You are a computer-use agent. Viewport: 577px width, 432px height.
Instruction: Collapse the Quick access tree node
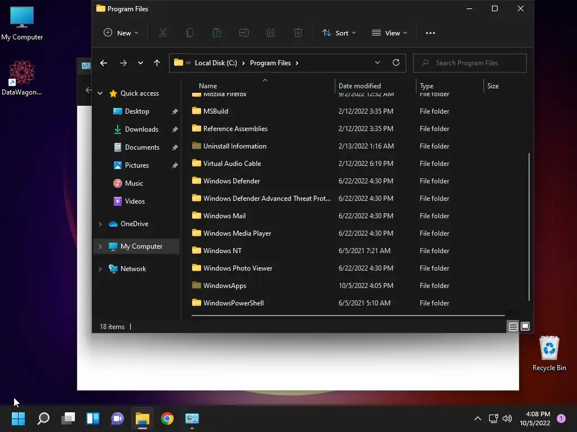(x=100, y=93)
